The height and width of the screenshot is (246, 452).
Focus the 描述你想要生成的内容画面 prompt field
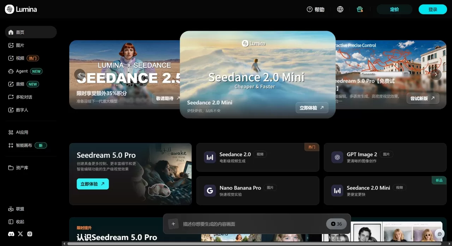252,224
